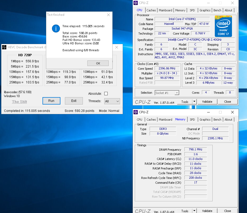Click the Mode: Normal status text

tap(109, 111)
